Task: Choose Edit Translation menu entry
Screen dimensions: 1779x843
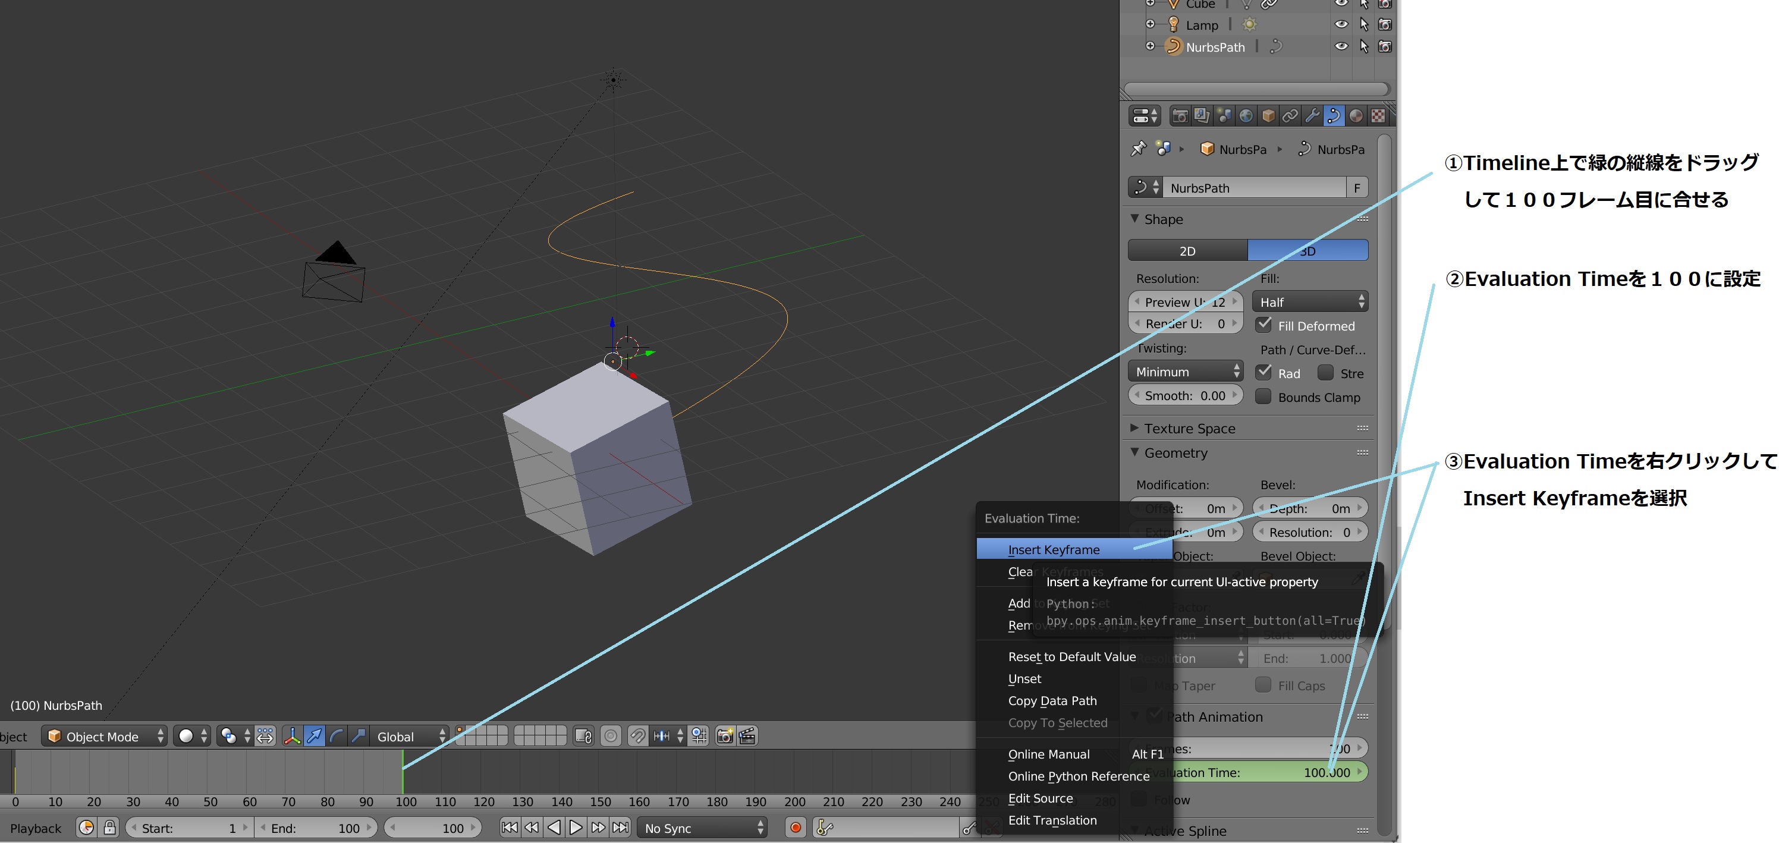Action: (x=1074, y=820)
